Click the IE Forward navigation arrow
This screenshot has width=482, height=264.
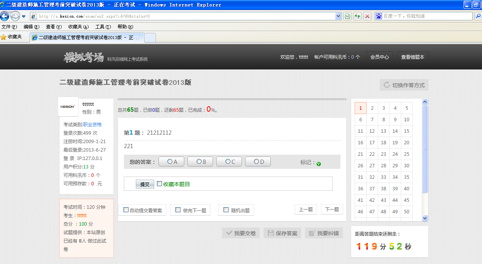click(x=15, y=16)
